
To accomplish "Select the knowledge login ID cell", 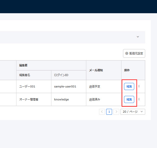I will 61,99.
